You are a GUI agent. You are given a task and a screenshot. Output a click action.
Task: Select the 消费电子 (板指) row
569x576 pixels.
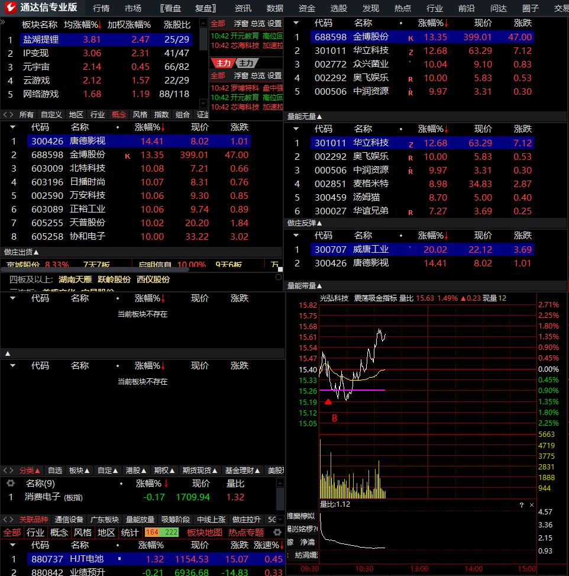138,497
